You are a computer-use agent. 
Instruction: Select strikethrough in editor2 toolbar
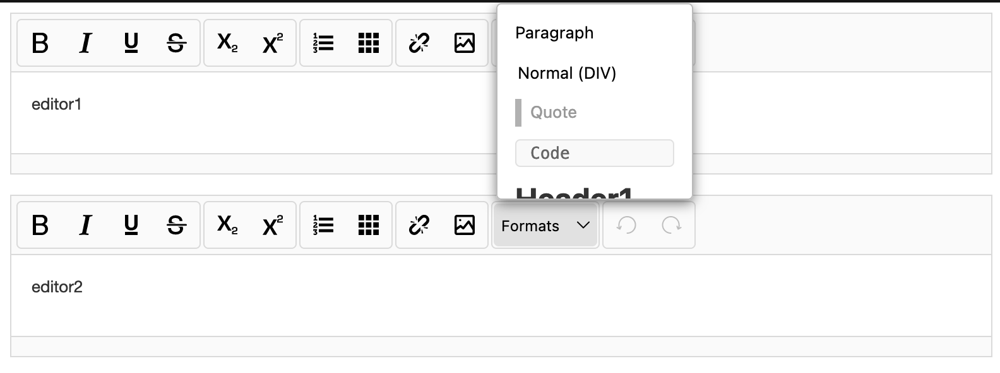point(176,225)
